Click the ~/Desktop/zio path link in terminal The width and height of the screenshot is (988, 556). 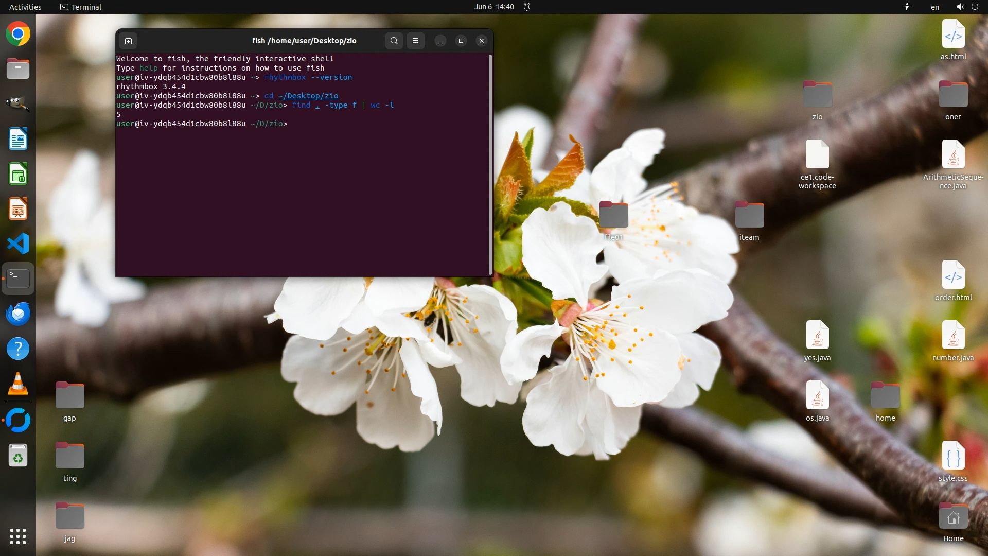point(308,96)
